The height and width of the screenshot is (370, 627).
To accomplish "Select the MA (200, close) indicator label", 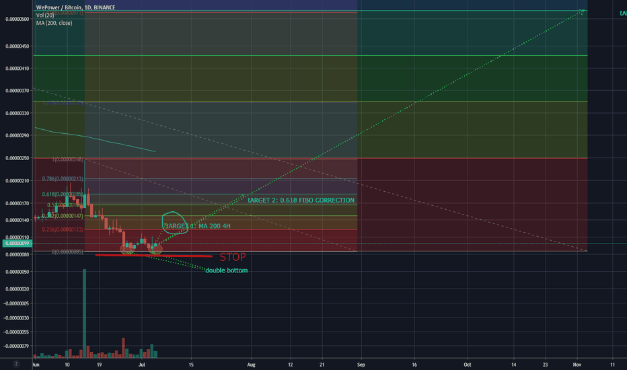I will click(54, 23).
